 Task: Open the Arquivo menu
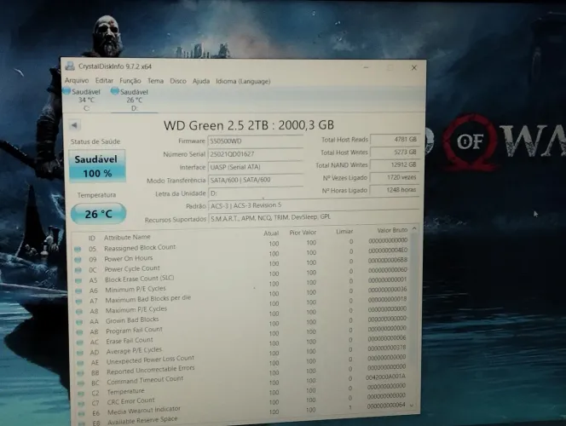[x=77, y=80]
